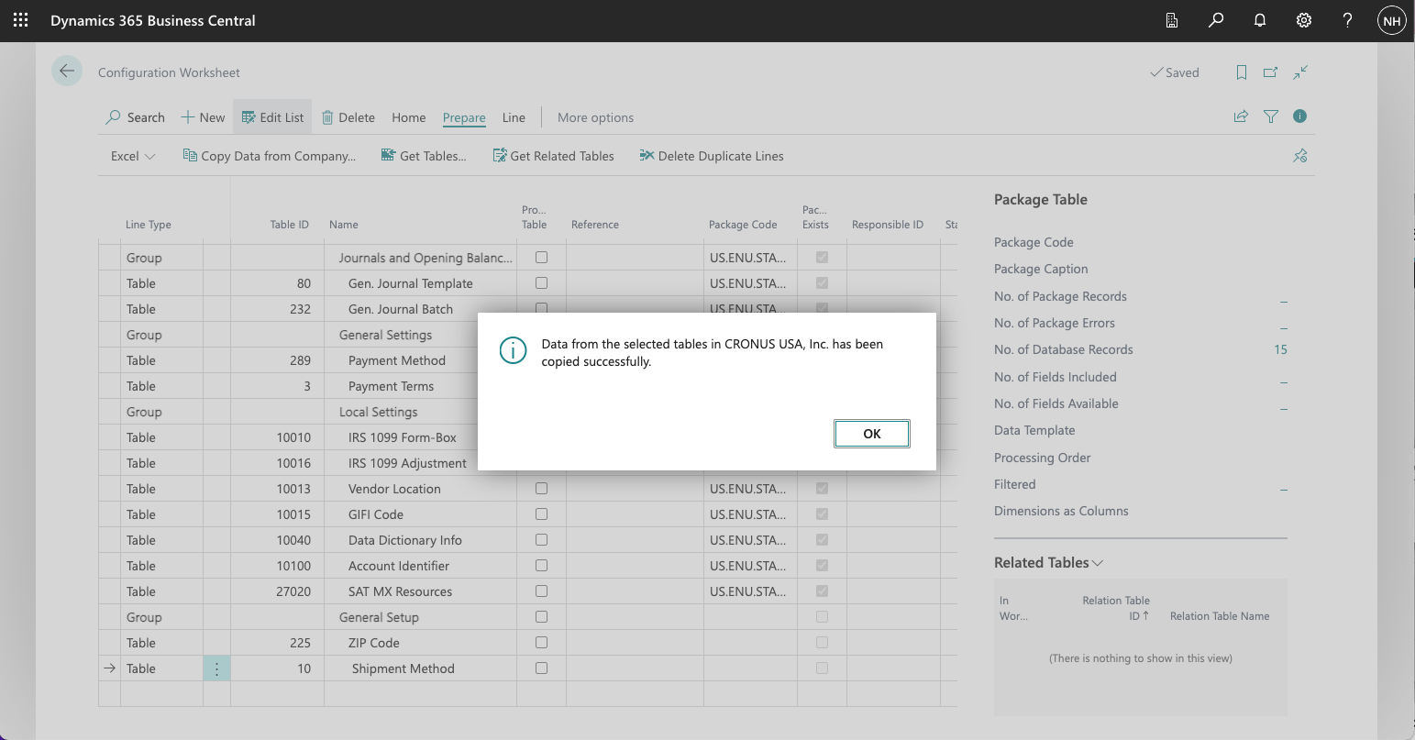
Task: Open the filter pane funnel icon
Action: (1270, 116)
